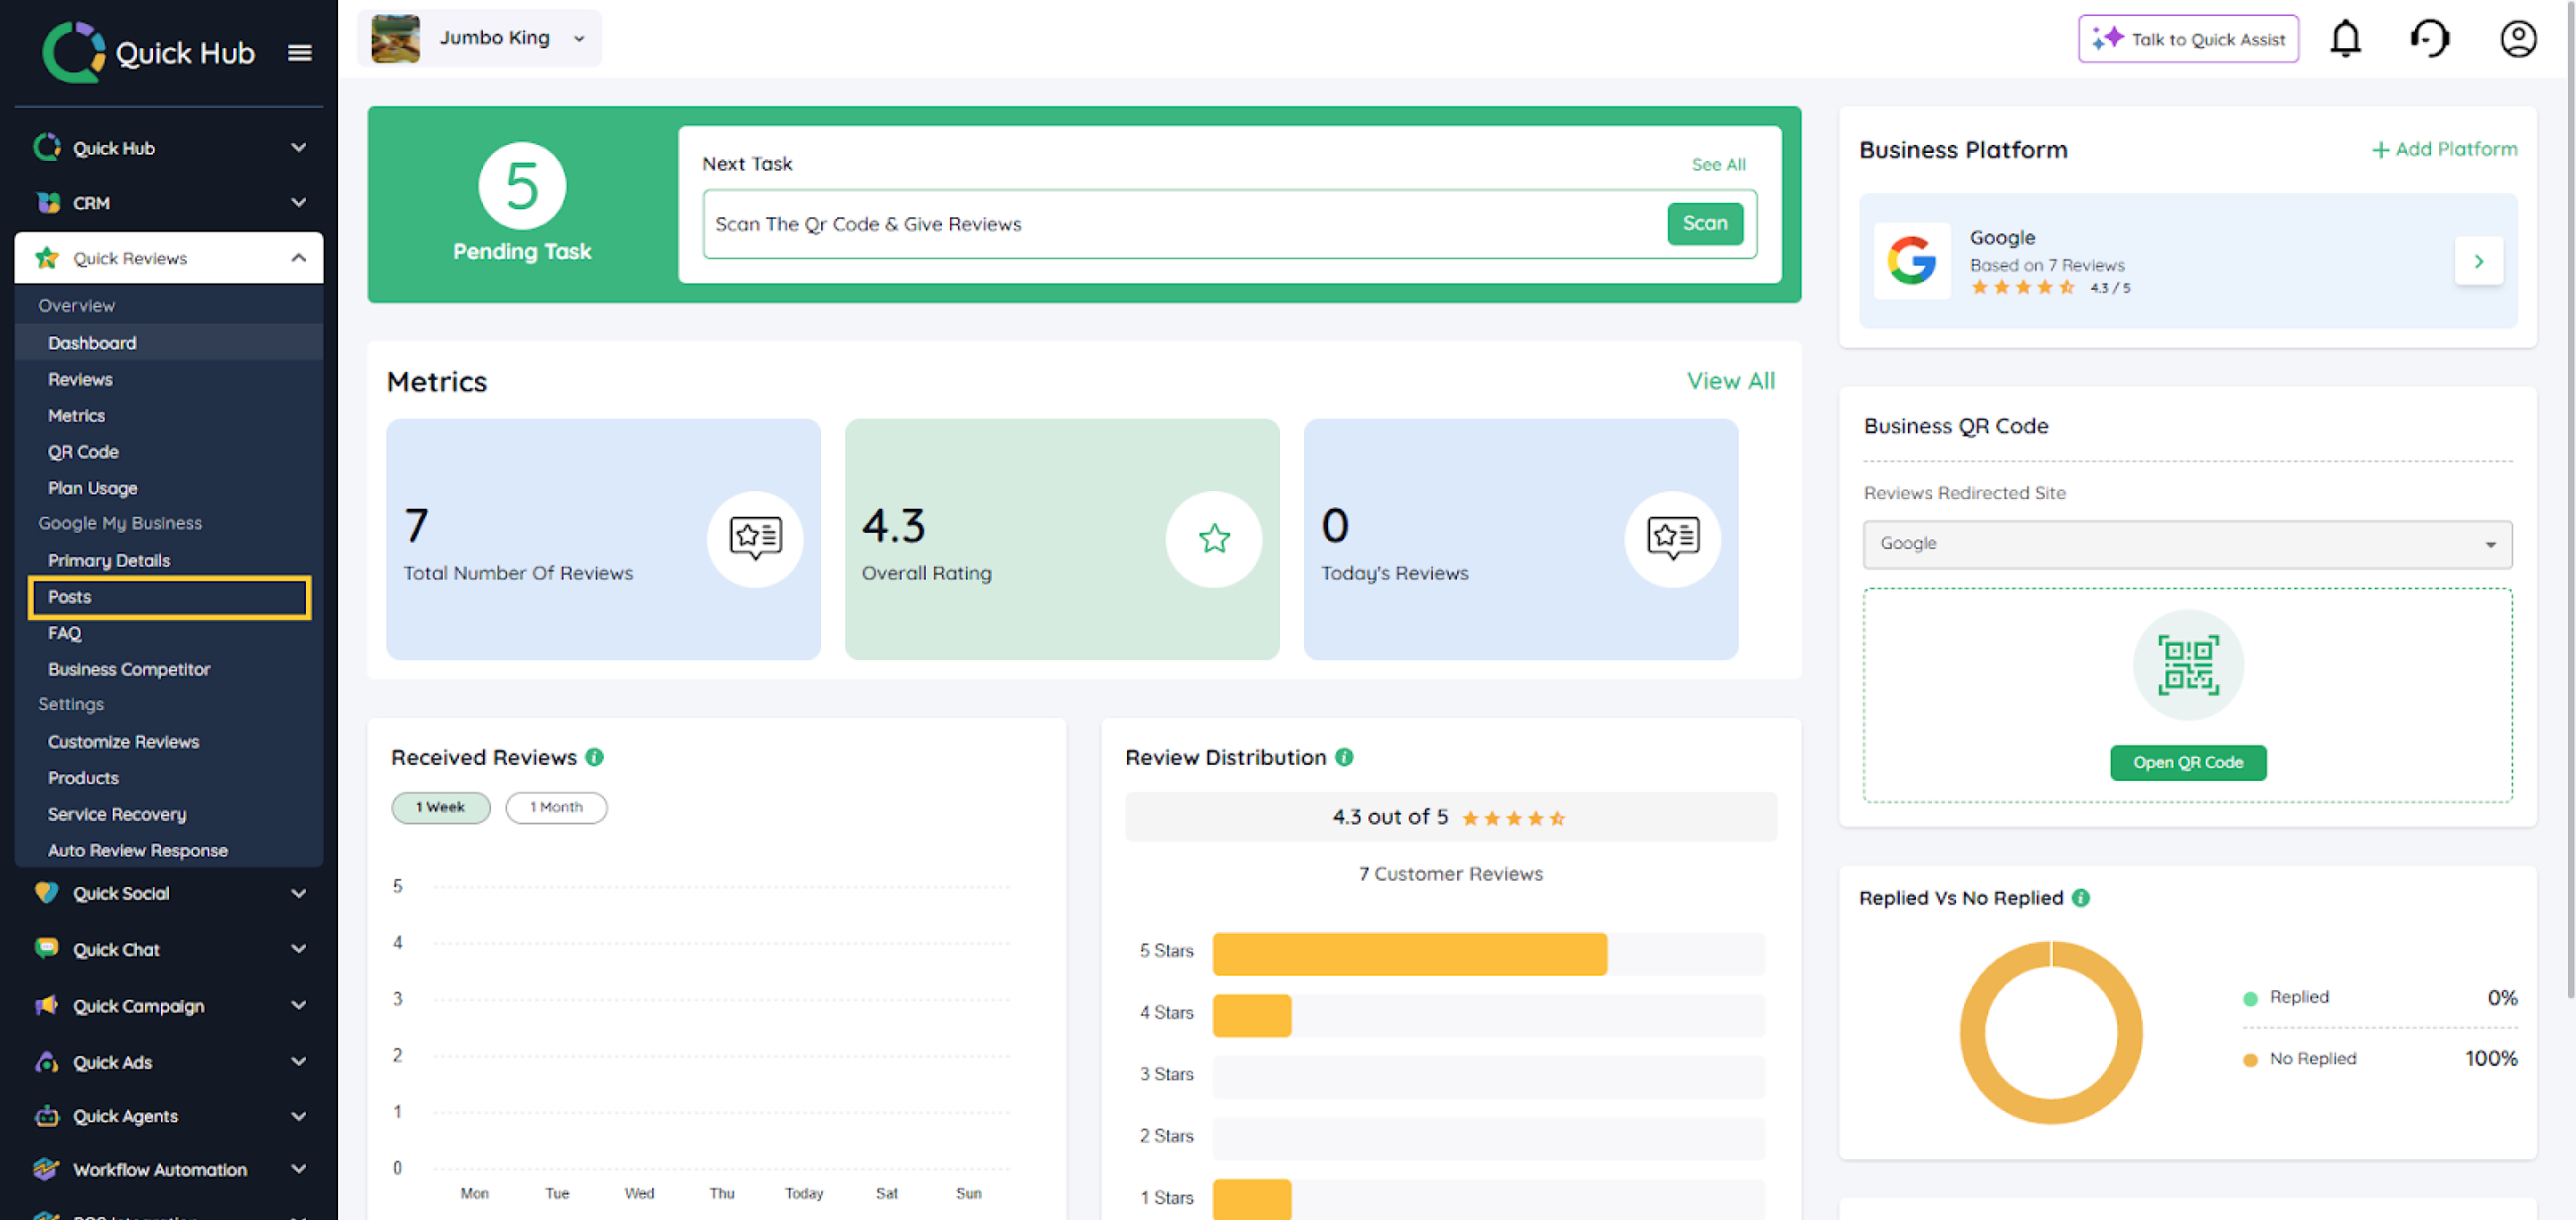Image resolution: width=2576 pixels, height=1220 pixels.
Task: Collapse the Quick Reviews section
Action: pyautogui.click(x=298, y=258)
